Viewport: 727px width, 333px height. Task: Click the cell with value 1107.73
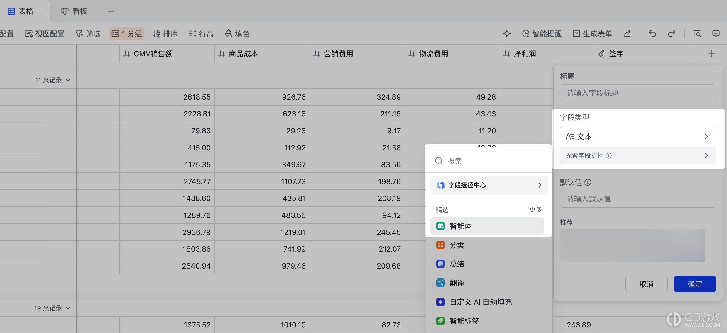click(262, 181)
